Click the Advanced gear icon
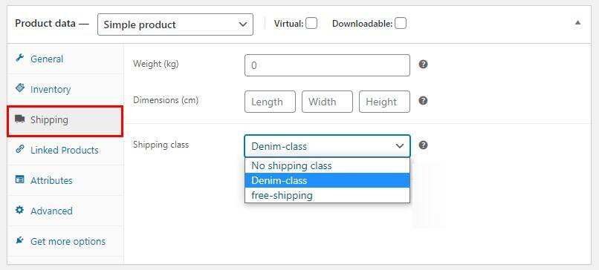Viewport: 599px width, 270px height. pyautogui.click(x=19, y=210)
